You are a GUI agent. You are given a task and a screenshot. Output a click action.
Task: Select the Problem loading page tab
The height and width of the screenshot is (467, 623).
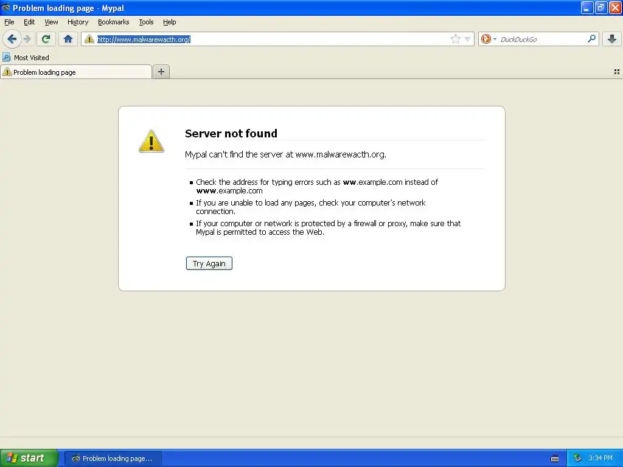pos(76,72)
